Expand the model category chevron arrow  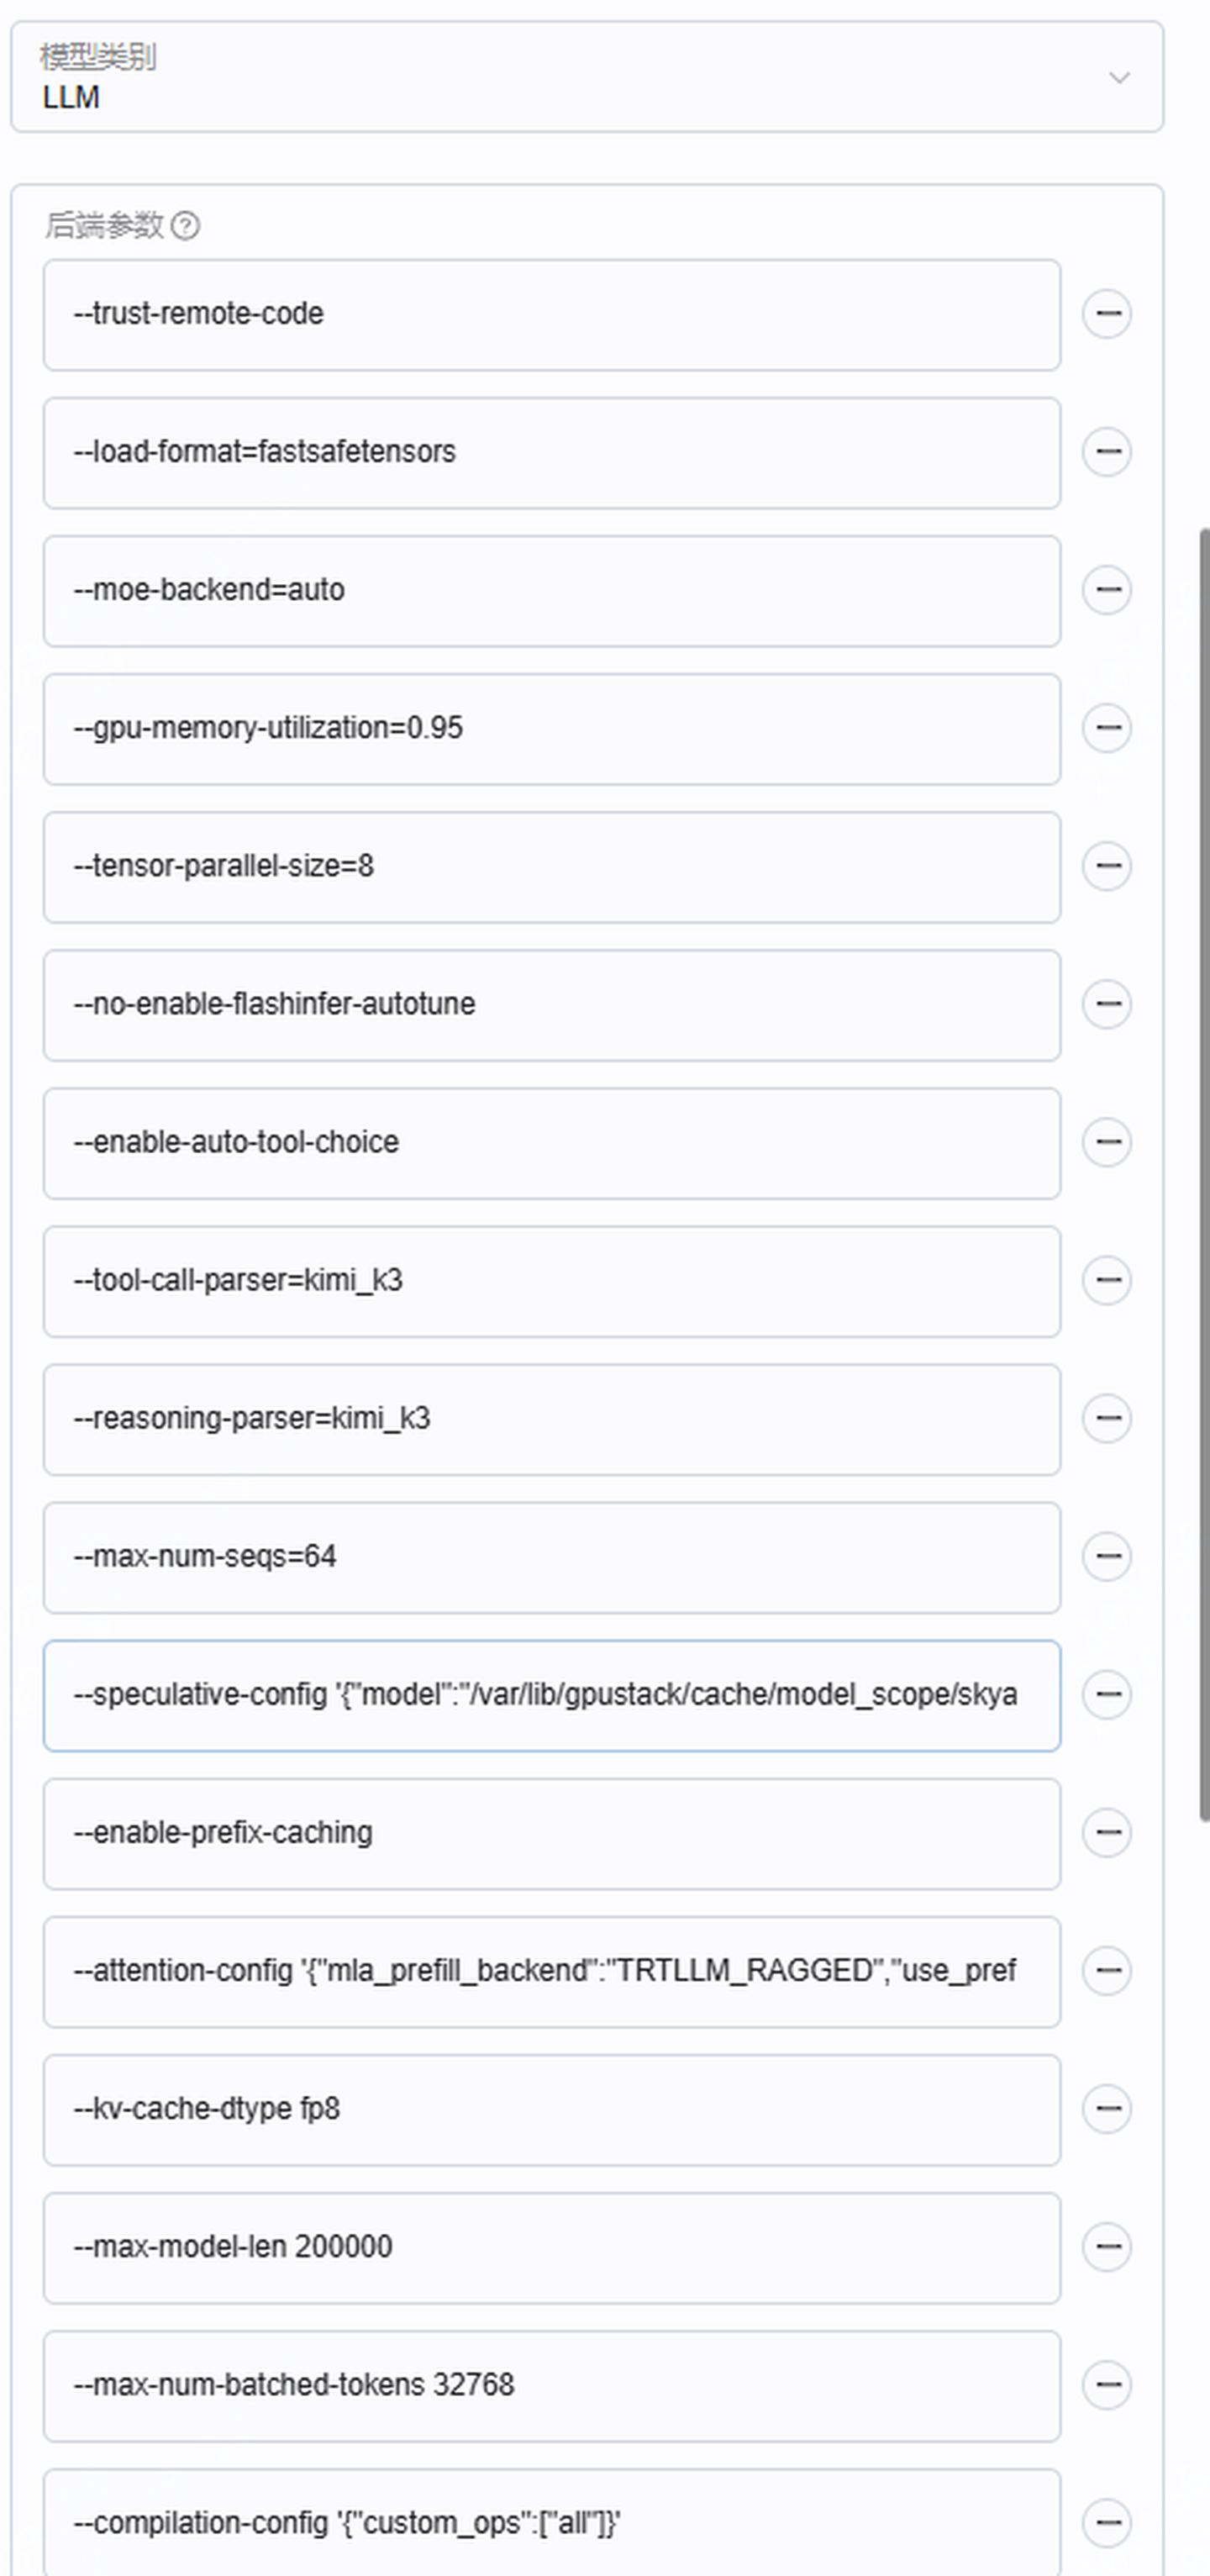pos(1119,77)
